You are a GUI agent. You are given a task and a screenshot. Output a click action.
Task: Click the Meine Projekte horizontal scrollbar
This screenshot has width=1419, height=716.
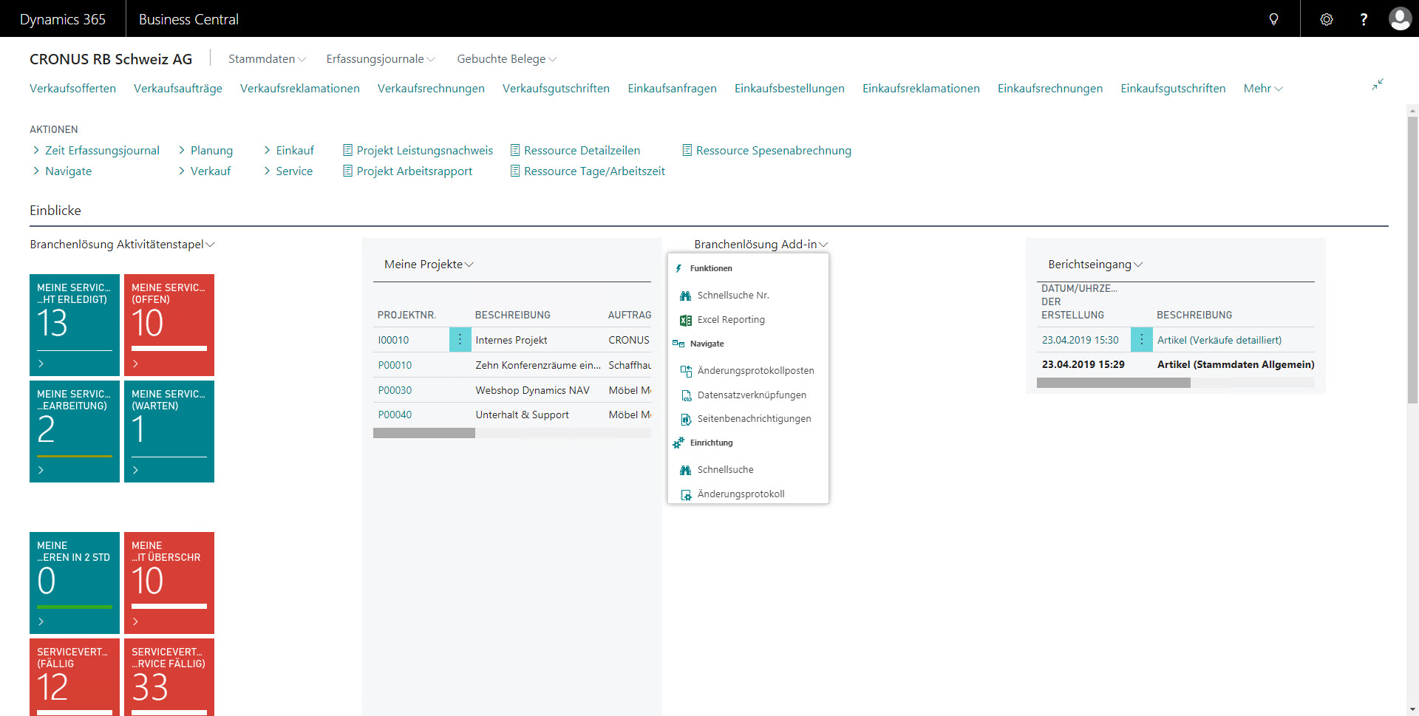(x=424, y=434)
